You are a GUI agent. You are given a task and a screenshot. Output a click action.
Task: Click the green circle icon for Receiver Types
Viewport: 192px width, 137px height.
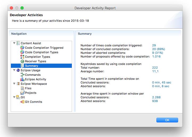point(22,61)
